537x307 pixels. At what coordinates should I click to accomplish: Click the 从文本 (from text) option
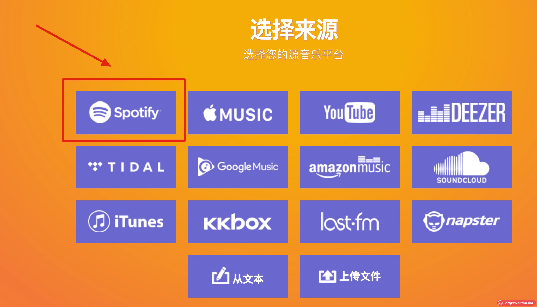point(238,276)
